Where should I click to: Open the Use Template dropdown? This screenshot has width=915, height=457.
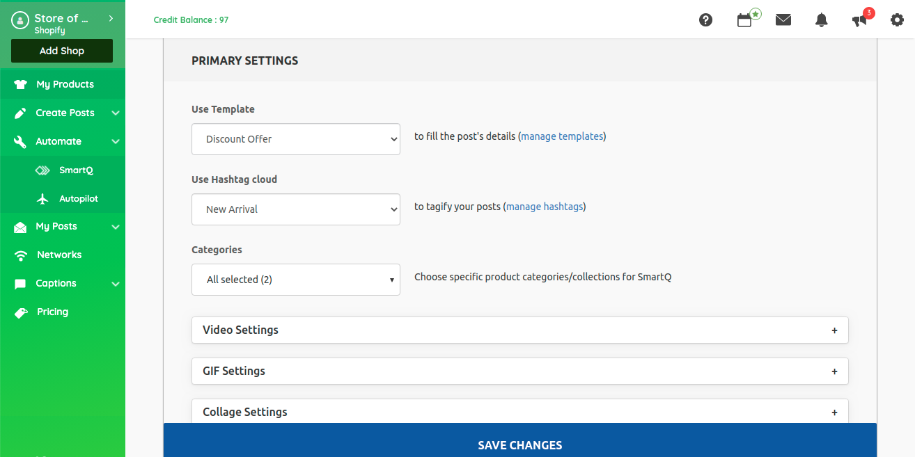(x=295, y=139)
